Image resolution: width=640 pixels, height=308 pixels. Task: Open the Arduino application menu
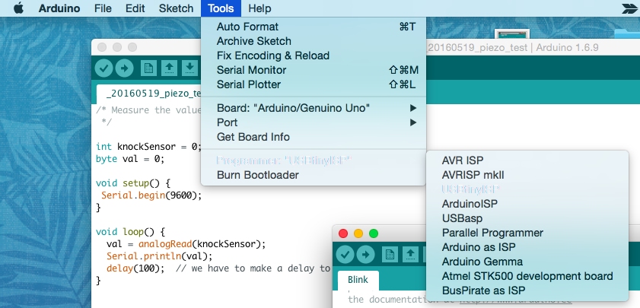(59, 8)
